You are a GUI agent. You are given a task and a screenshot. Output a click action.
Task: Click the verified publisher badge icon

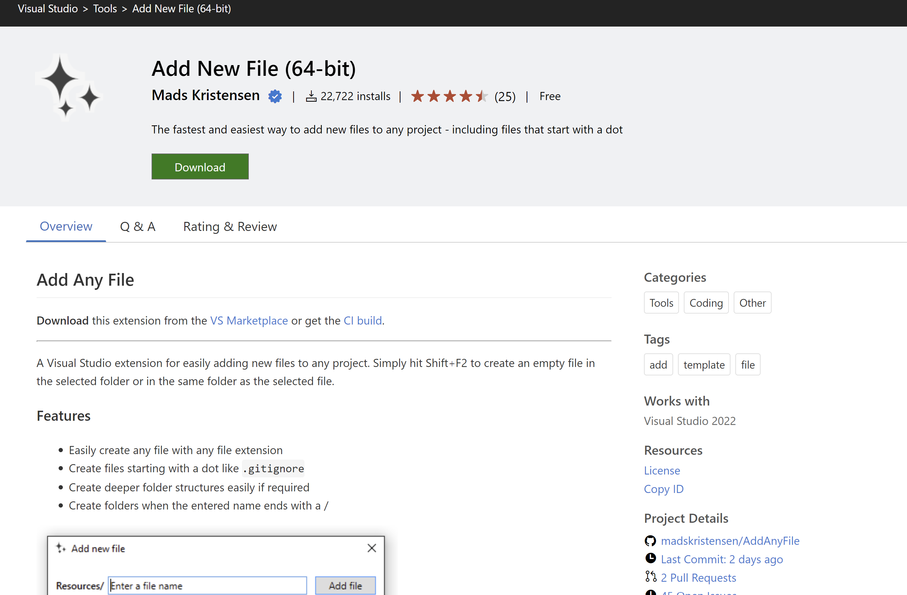click(x=275, y=96)
